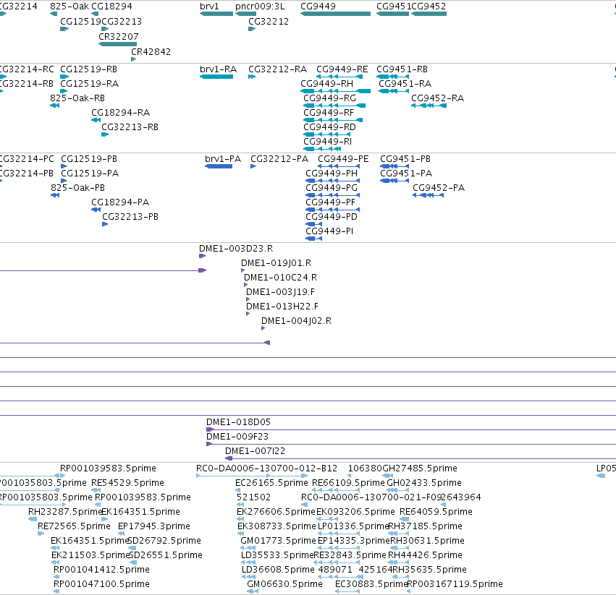Image resolution: width=616 pixels, height=595 pixels.
Task: Open the CG9449-PE protein feature
Action: coord(339,166)
